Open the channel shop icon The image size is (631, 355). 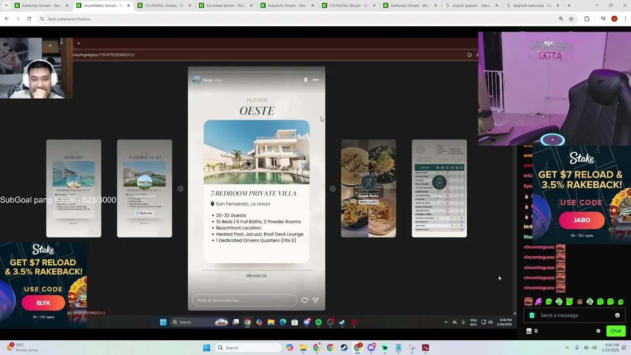[529, 331]
